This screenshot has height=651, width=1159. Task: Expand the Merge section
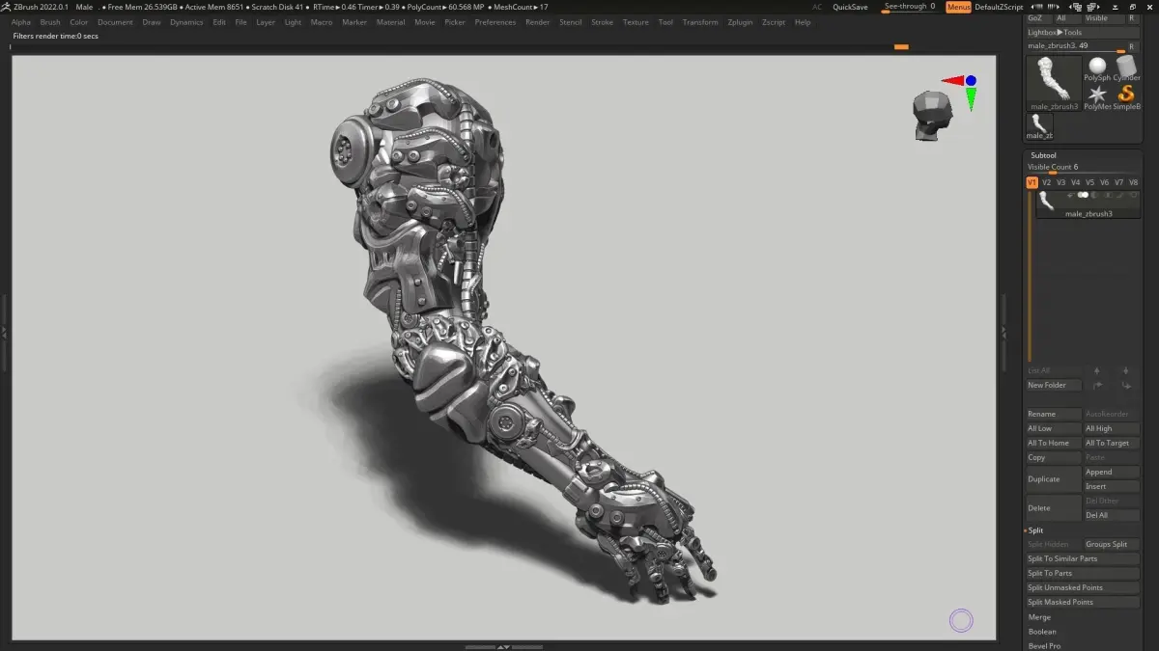coord(1039,617)
